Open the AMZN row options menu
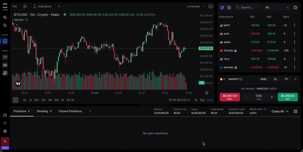The height and width of the screenshot is (152, 303). [x=295, y=42]
